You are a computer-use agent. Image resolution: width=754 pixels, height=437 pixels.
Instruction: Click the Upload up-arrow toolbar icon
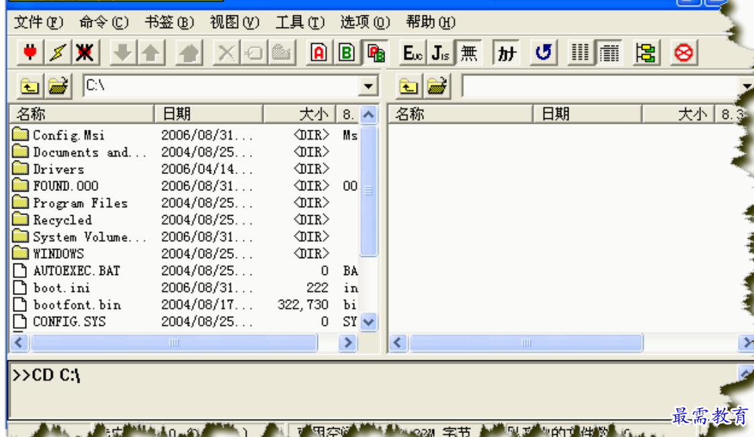(151, 52)
